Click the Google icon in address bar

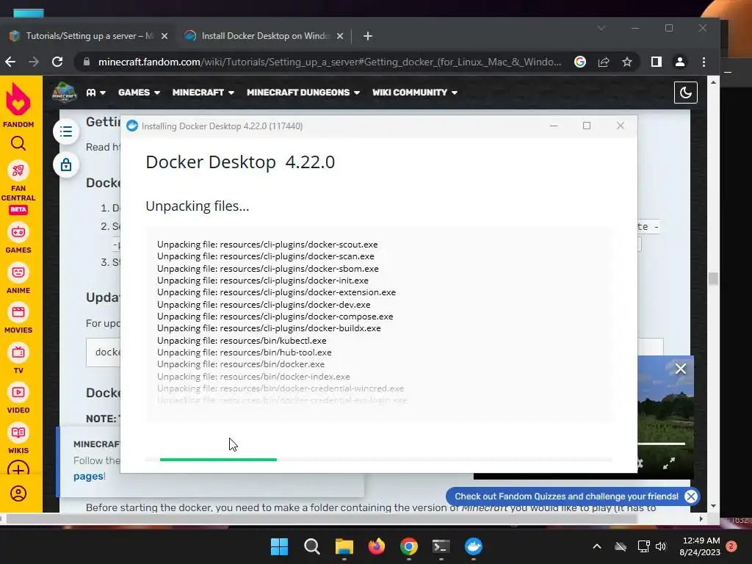580,62
